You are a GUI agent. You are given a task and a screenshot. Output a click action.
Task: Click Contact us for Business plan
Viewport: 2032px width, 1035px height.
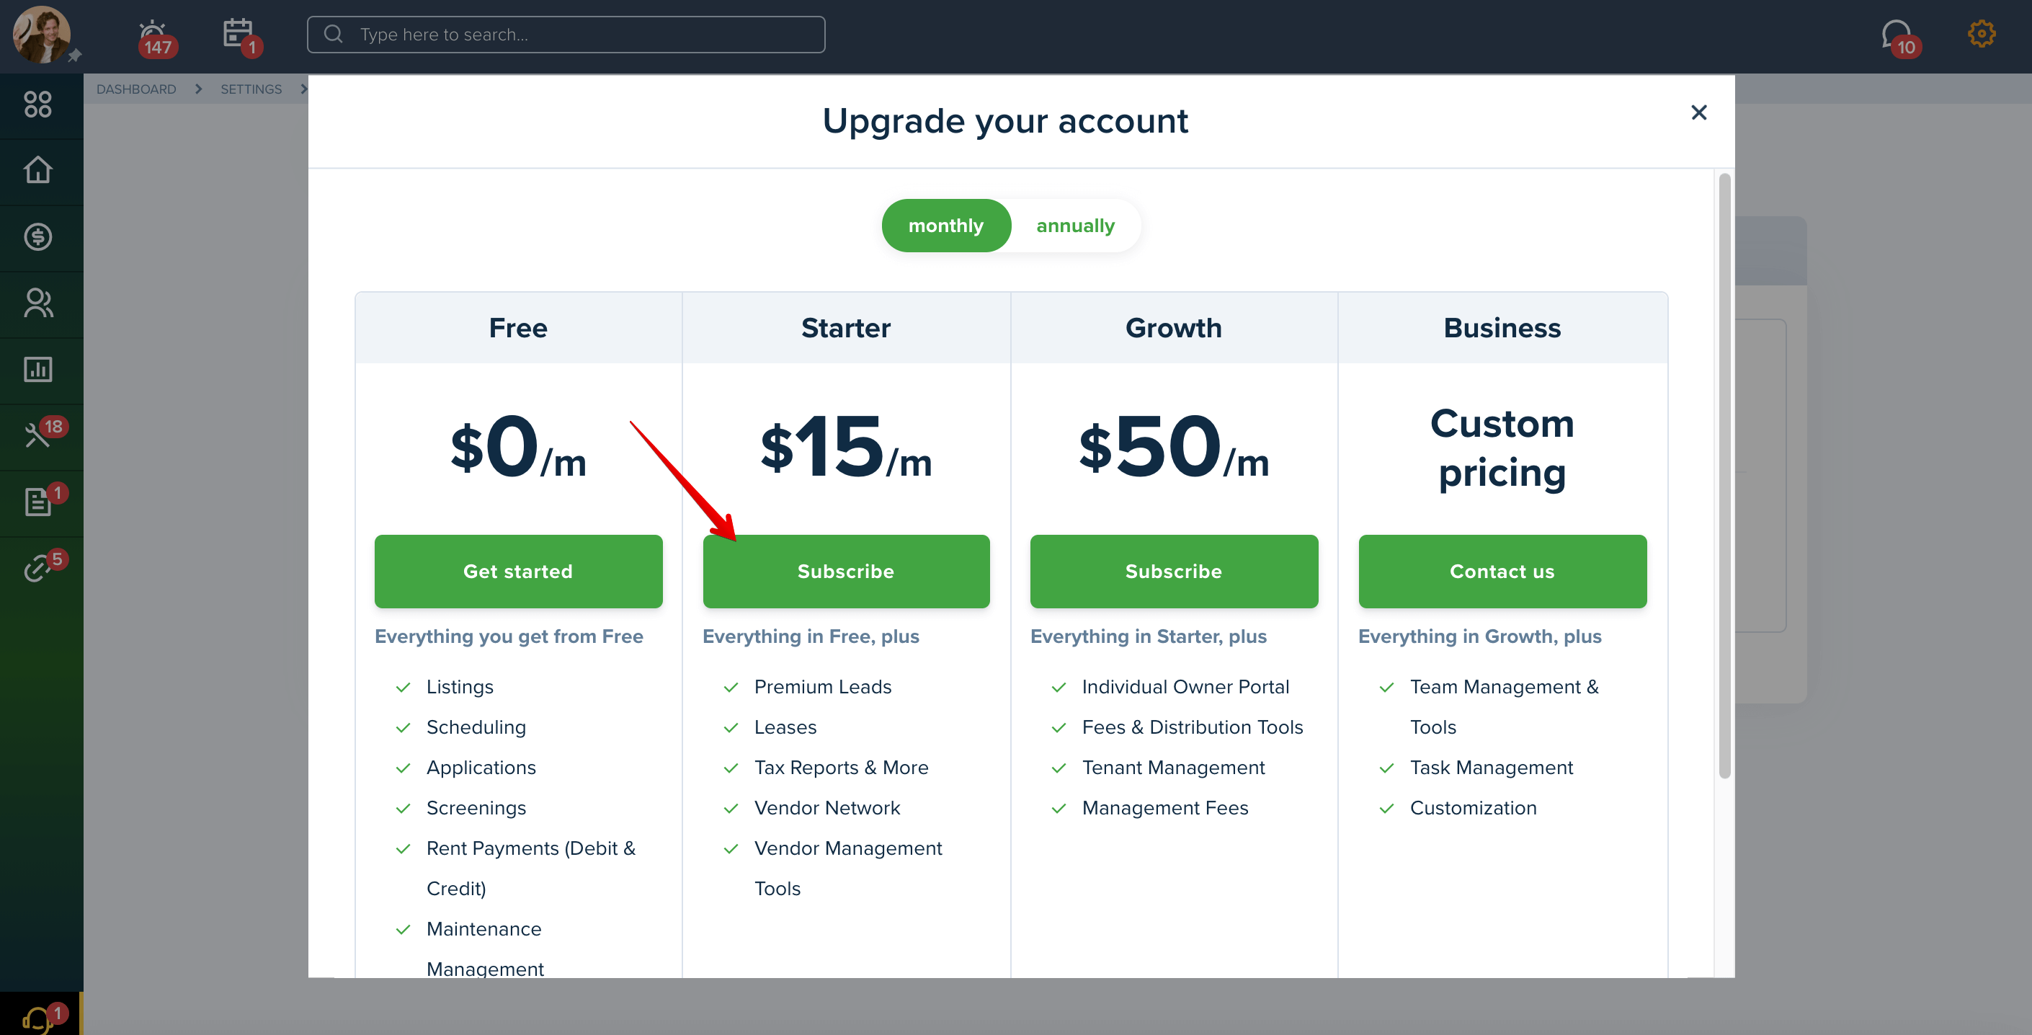tap(1502, 571)
